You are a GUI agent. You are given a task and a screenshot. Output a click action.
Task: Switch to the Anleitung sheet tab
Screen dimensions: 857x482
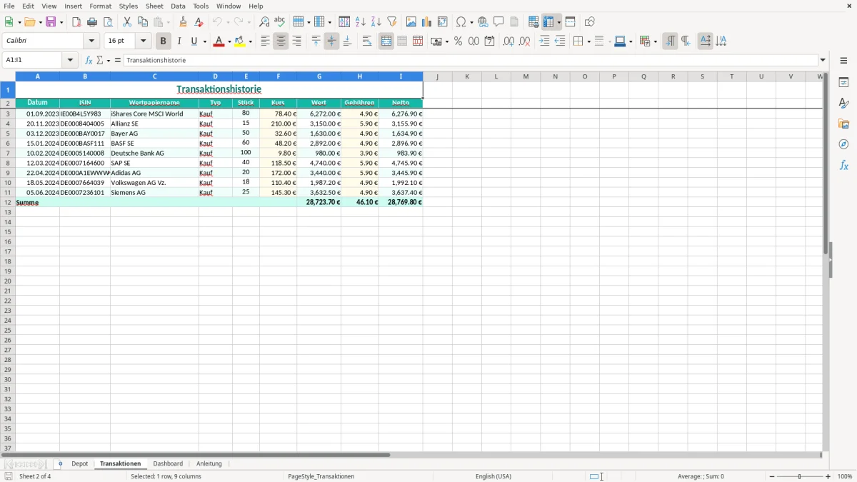(209, 464)
